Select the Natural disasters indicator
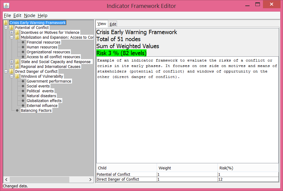The width and height of the screenshot is (283, 191). [41, 96]
